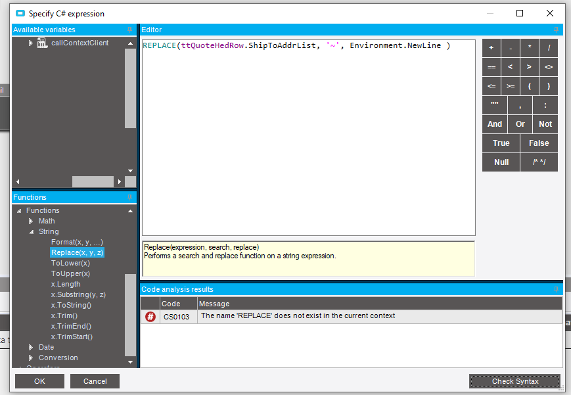The image size is (571, 395).
Task: Insert the Null literal
Action: coord(501,162)
